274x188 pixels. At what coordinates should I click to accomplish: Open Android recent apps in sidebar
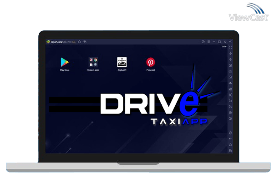(x=230, y=151)
